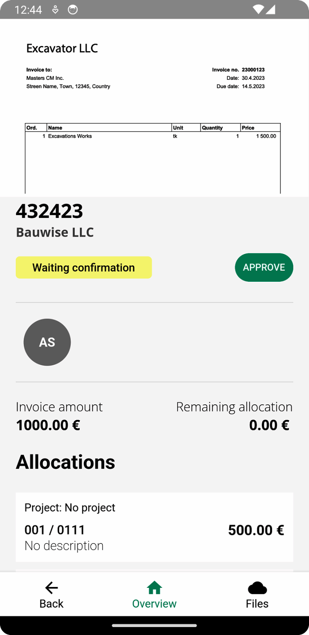
Task: Tap the Bauwise LLC vendor name
Action: click(55, 232)
